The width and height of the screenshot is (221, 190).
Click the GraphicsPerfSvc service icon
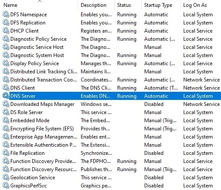coord(6,185)
